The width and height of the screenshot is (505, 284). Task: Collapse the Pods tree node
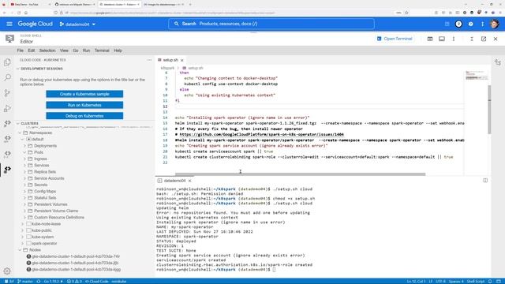(24, 152)
